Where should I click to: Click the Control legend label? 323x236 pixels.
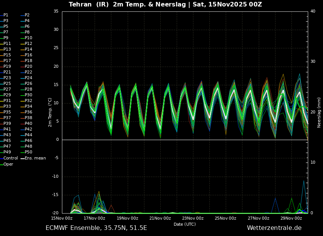(11, 158)
